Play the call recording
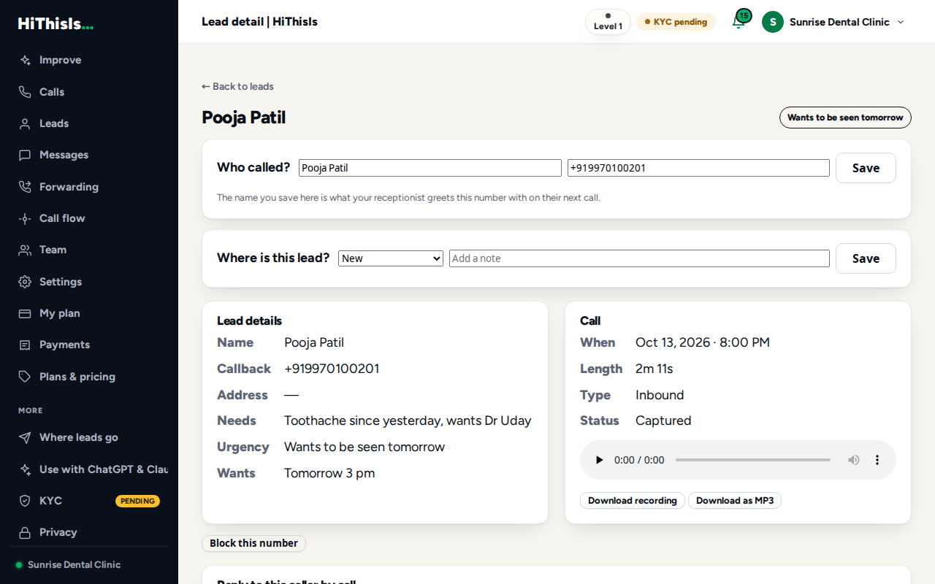The image size is (935, 584). [600, 460]
